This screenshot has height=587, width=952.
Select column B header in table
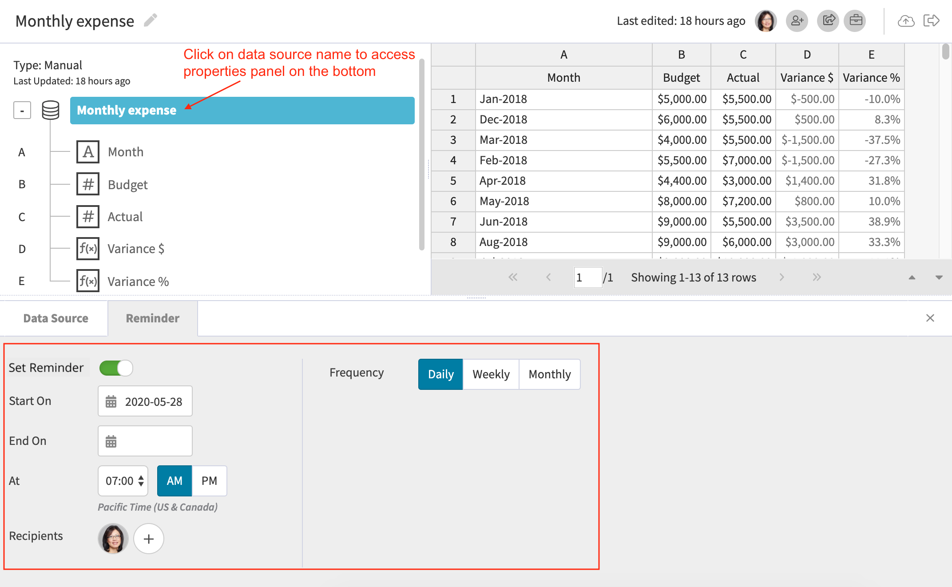tap(682, 55)
